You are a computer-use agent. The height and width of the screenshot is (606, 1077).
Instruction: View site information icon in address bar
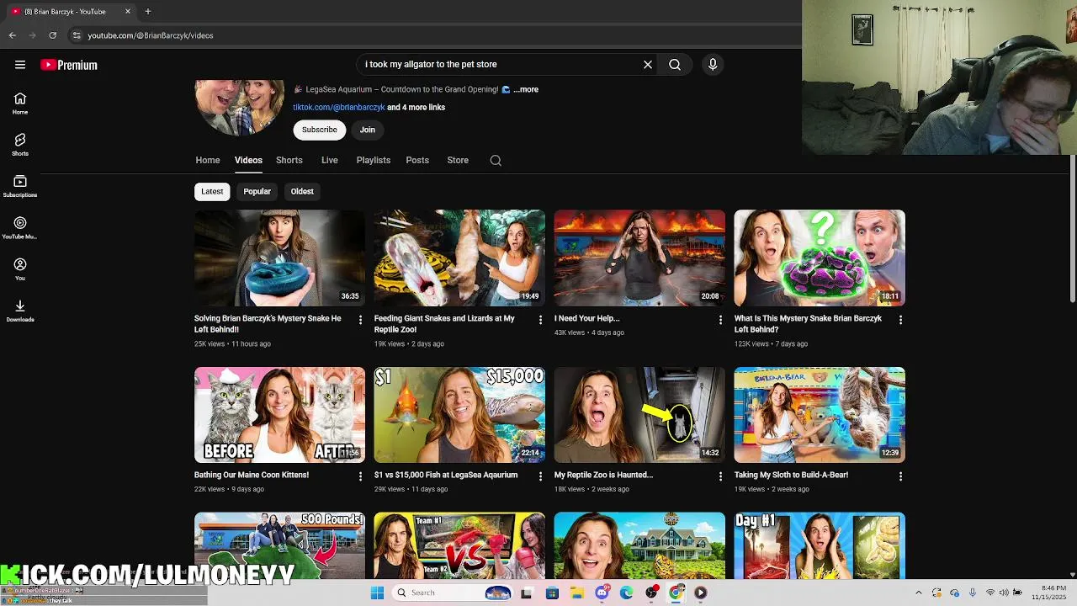click(x=77, y=35)
